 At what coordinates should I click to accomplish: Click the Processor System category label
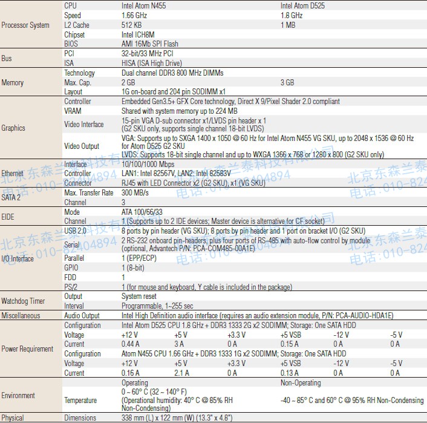pos(25,25)
